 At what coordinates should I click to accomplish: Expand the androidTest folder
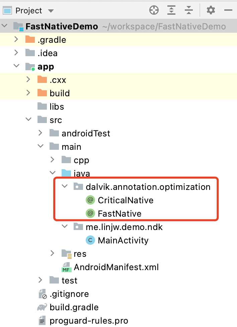click(x=40, y=133)
